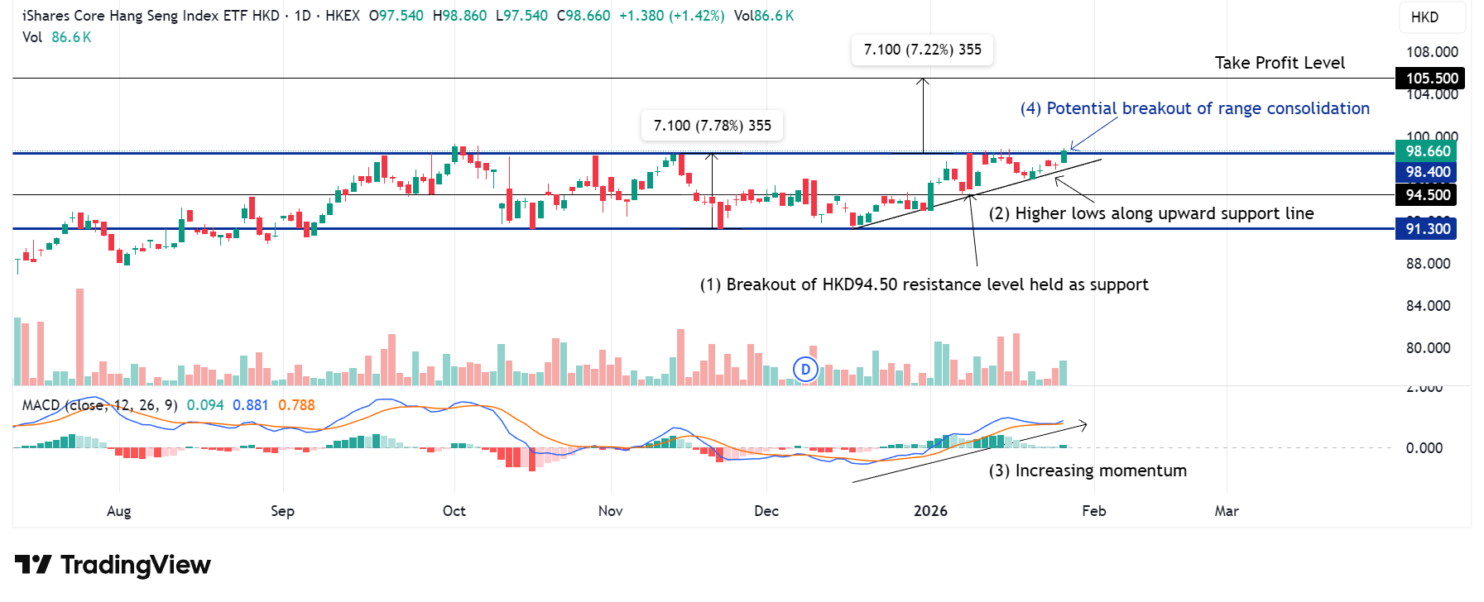The height and width of the screenshot is (602, 1484).
Task: Click the 2026 label on the time axis
Action: point(930,511)
